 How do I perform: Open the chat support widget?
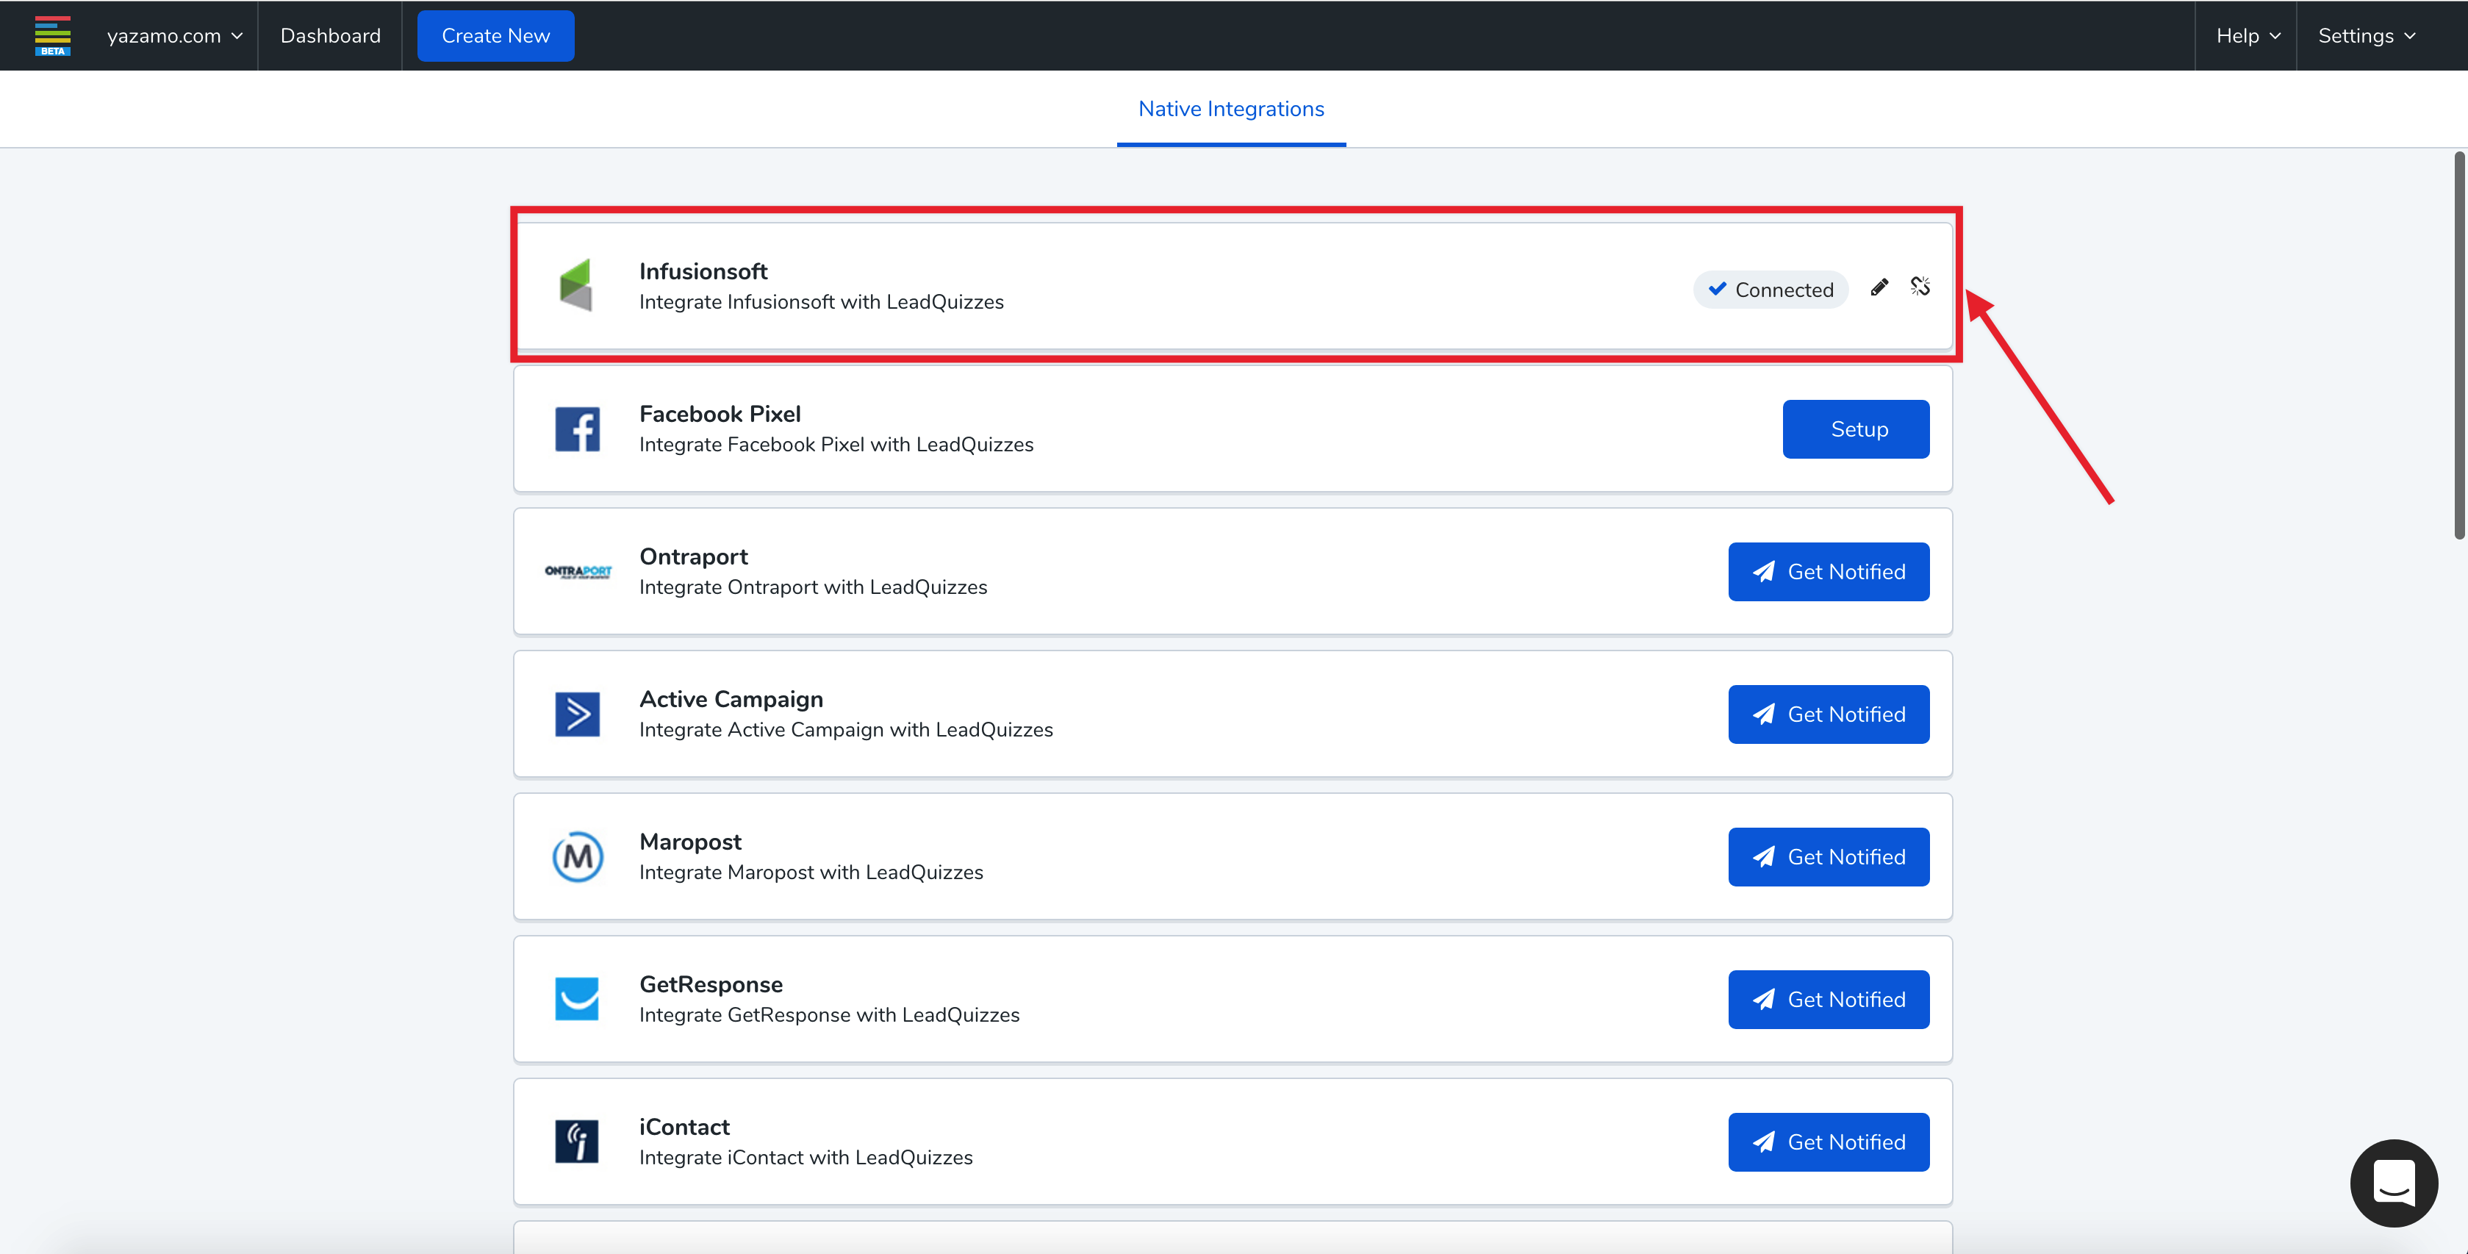2393,1183
